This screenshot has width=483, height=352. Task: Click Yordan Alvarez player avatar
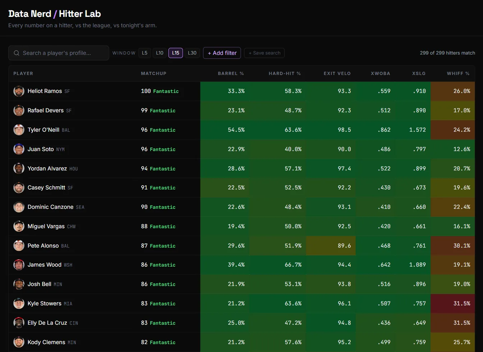(x=19, y=169)
